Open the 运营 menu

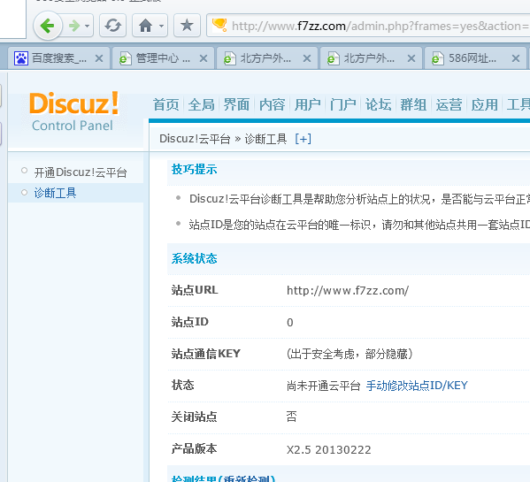449,104
